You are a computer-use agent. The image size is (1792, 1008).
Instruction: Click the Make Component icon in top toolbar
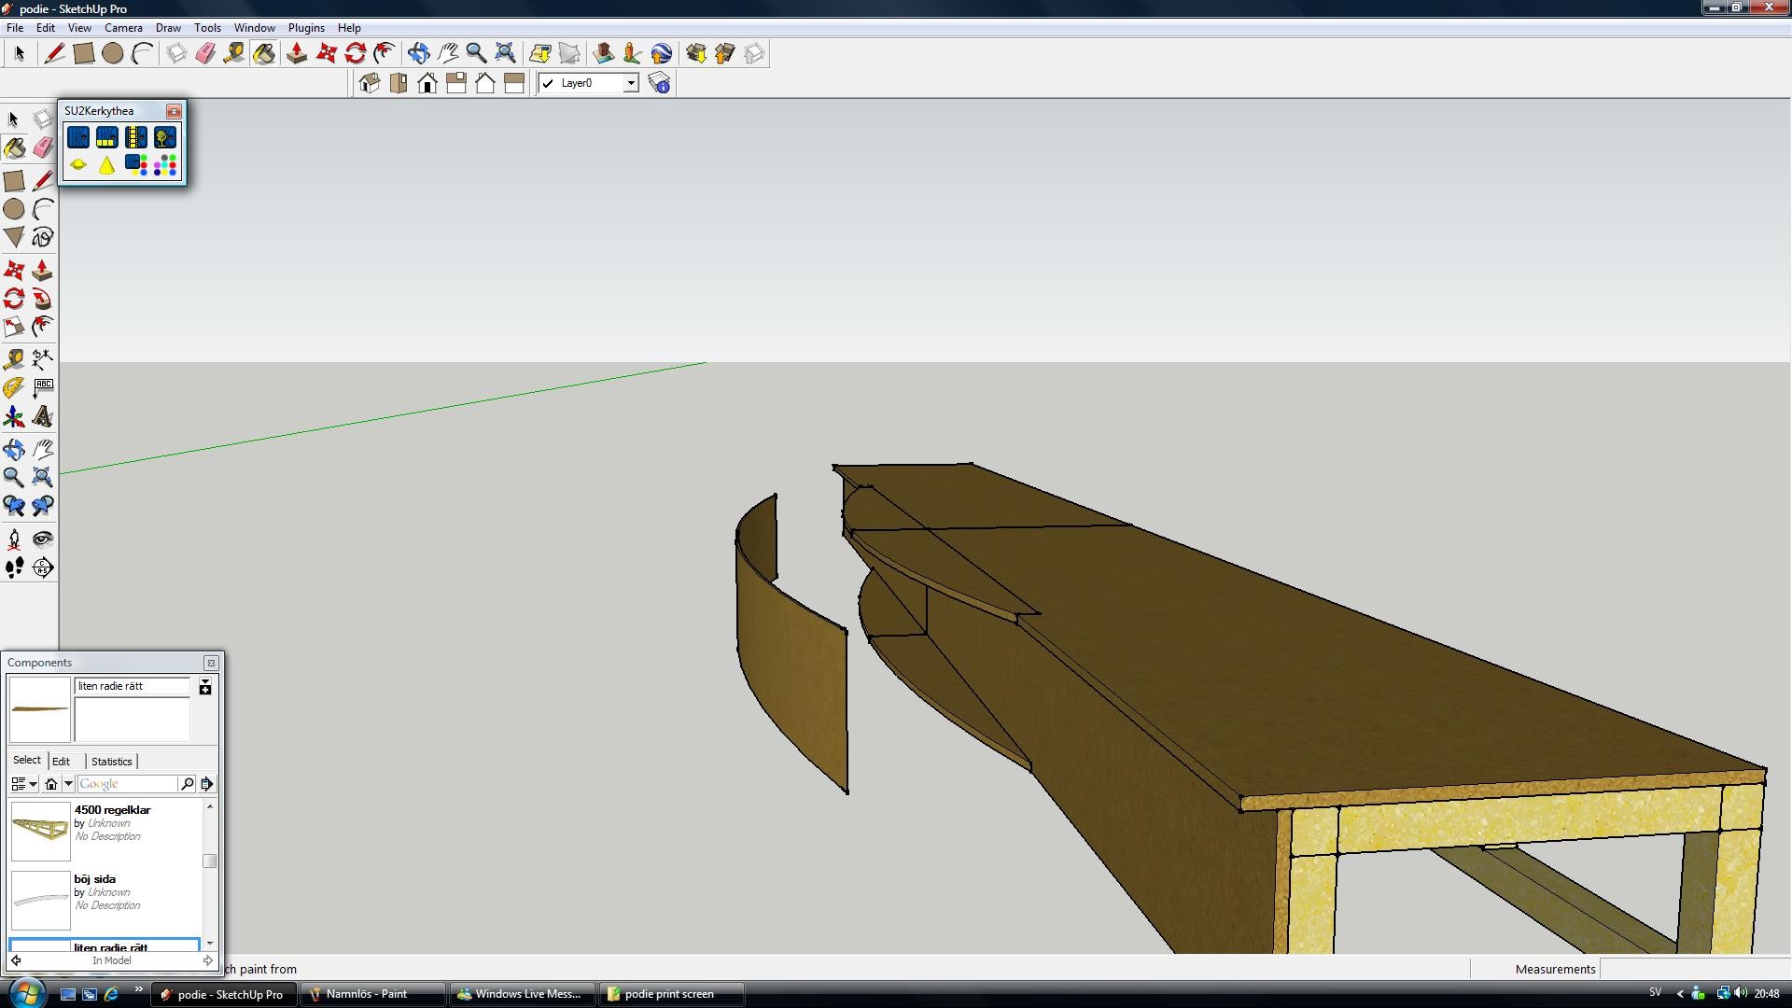pos(176,53)
